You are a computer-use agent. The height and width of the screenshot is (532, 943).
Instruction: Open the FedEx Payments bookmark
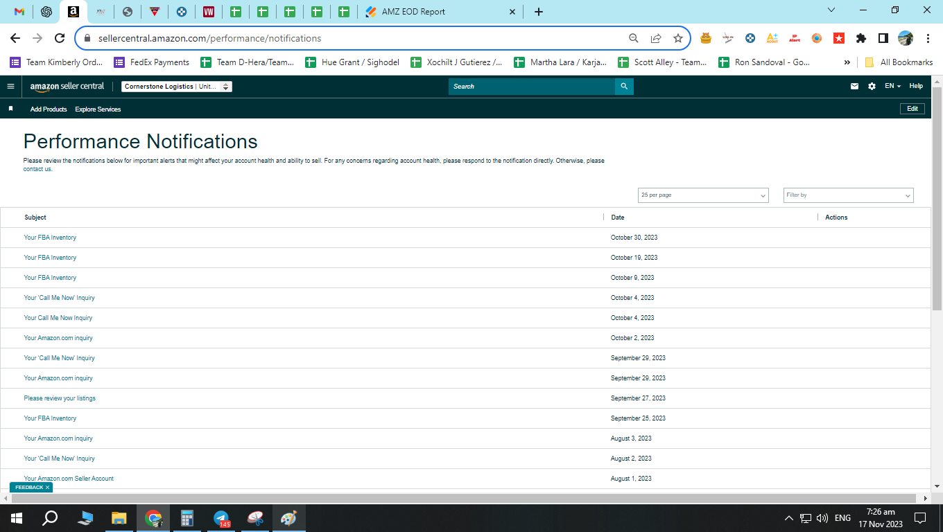coord(151,62)
